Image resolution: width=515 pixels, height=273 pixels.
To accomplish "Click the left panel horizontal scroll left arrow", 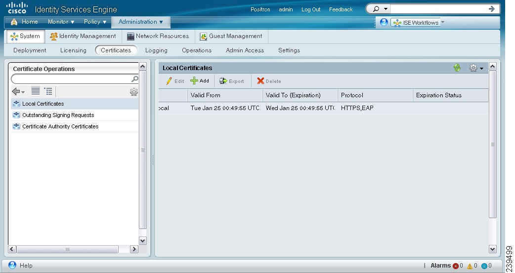I will [x=12, y=249].
